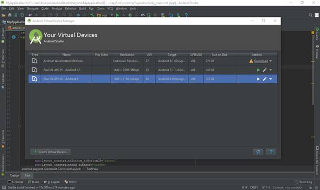The width and height of the screenshot is (320, 190).
Task: Open the Build tool window
Action: [x=33, y=182]
